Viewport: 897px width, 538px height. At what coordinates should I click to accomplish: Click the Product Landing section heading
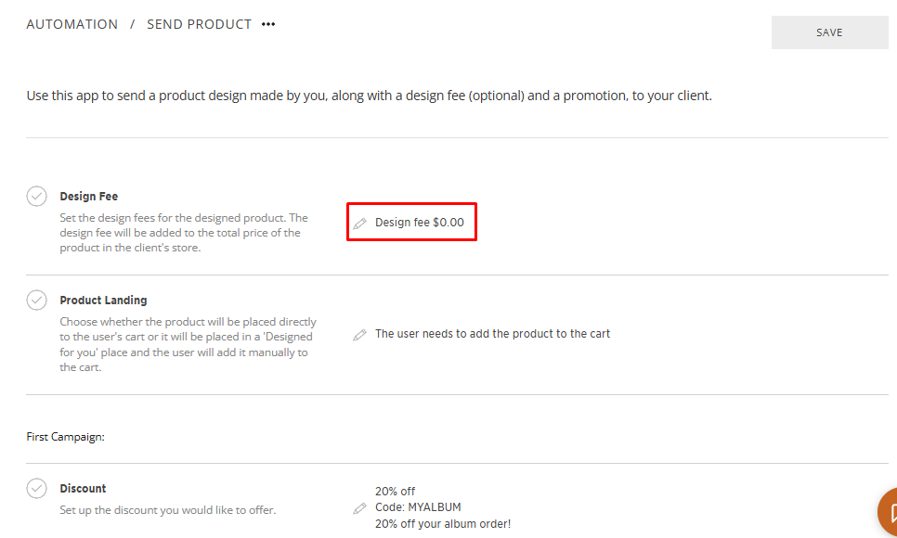pyautogui.click(x=103, y=301)
